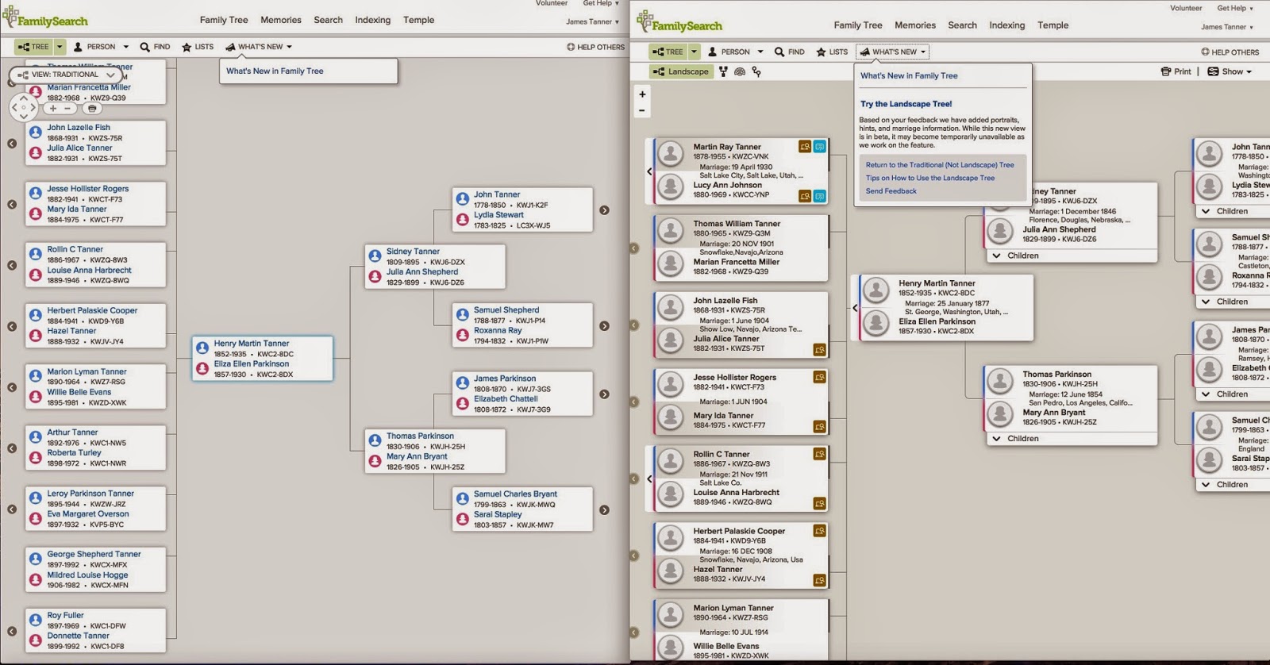Click record hint icon on Jesse Hollister Rogers

[819, 377]
